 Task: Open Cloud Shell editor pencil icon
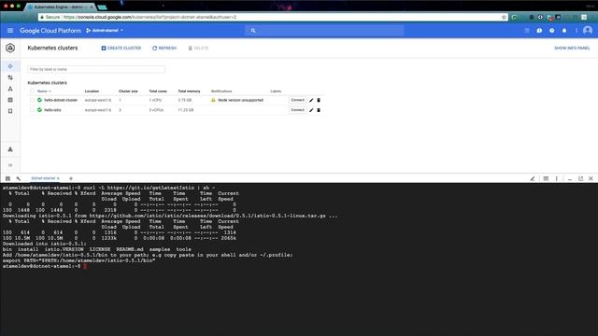[533, 178]
